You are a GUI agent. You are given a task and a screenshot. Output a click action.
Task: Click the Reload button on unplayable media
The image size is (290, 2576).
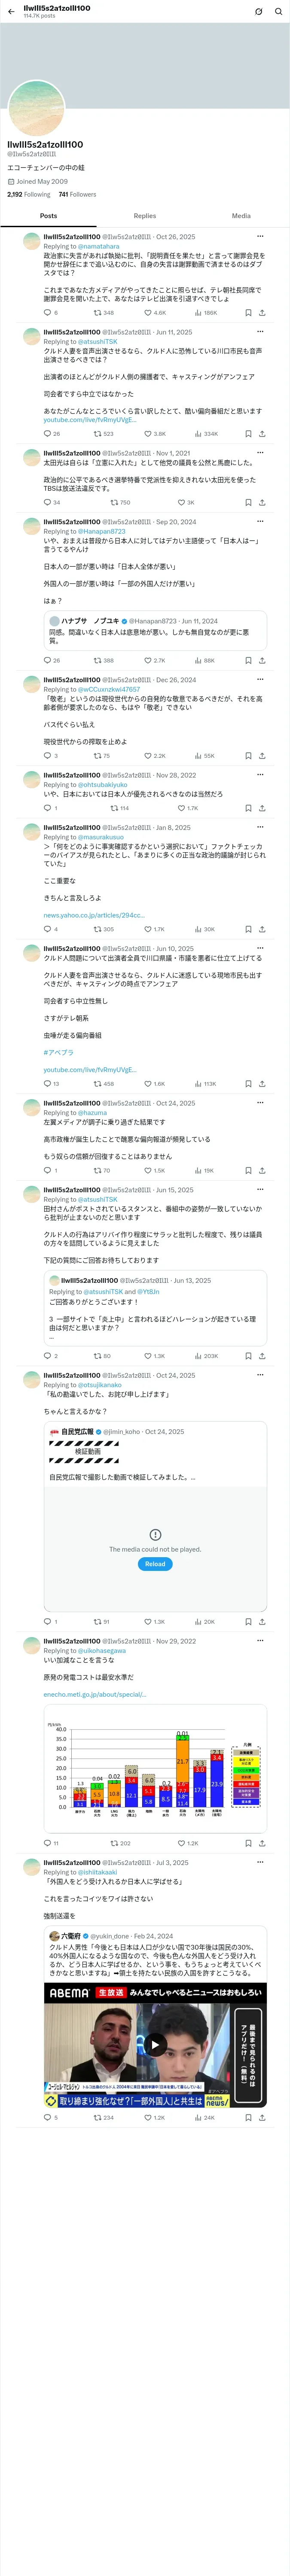(x=155, y=1564)
